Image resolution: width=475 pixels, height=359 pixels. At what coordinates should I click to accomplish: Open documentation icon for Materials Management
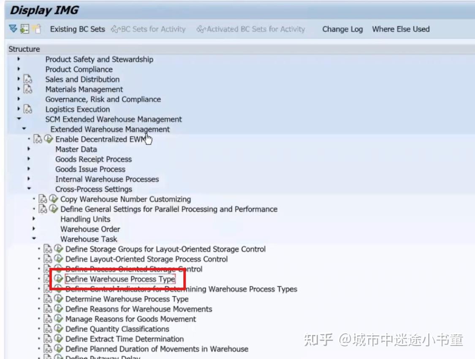tap(28, 89)
